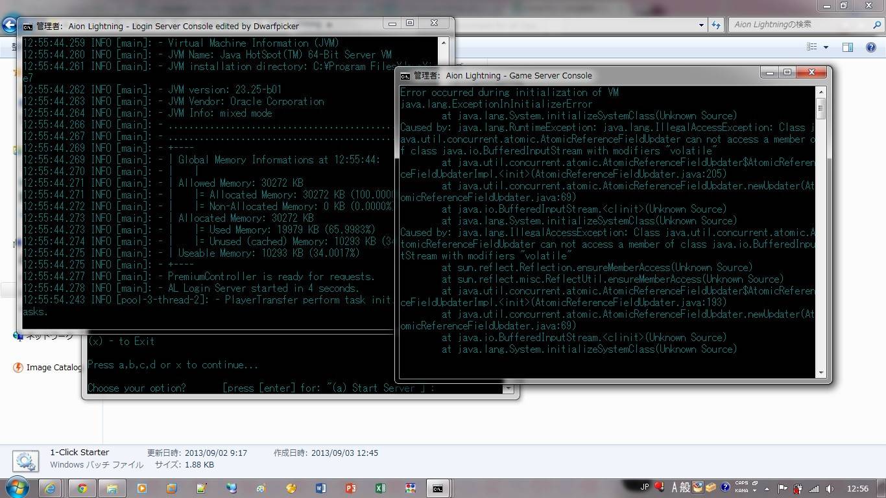Expand the view options dropdown arrow
The width and height of the screenshot is (886, 498).
point(826,47)
